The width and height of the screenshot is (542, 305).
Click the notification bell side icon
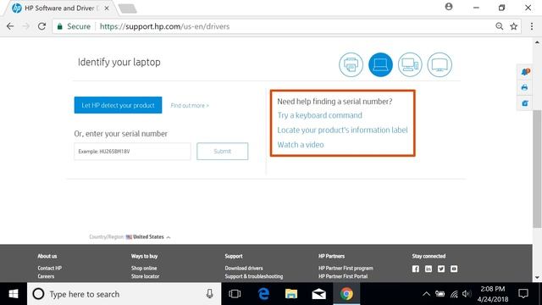pos(525,72)
